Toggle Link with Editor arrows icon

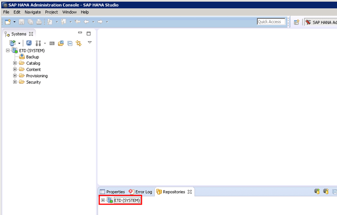79,43
